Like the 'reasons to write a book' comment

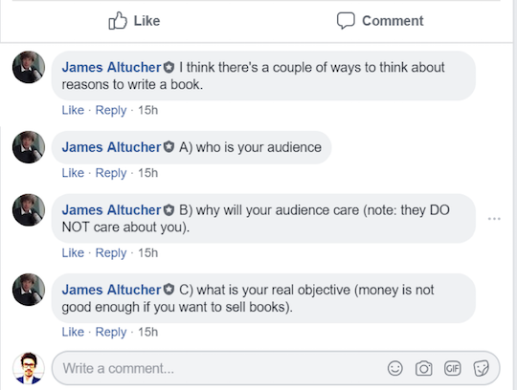73,110
